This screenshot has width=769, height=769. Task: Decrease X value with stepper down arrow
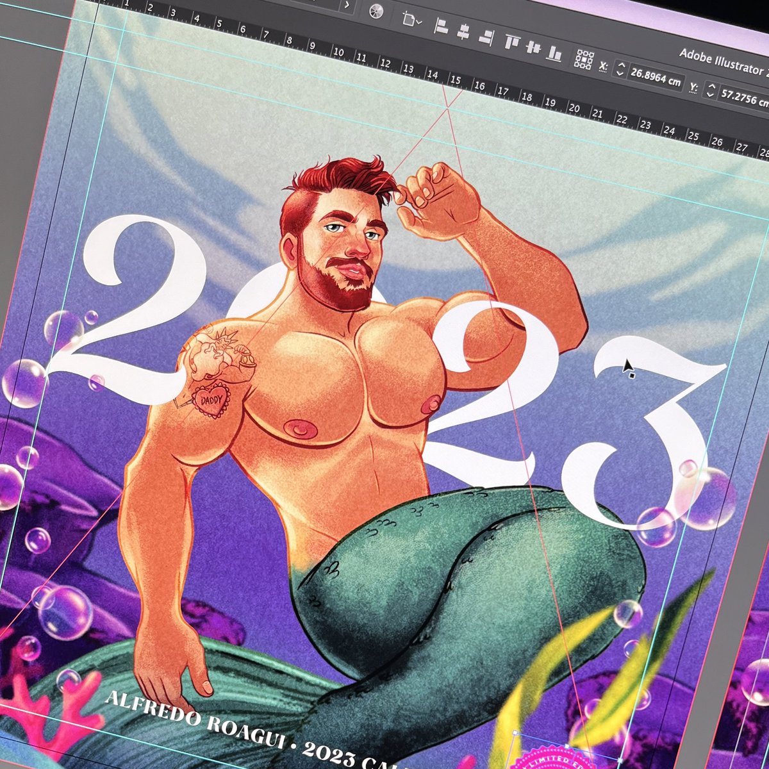pyautogui.click(x=619, y=73)
